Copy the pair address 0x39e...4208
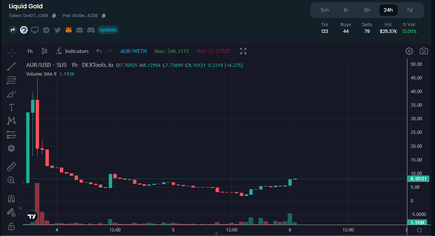 103,16
